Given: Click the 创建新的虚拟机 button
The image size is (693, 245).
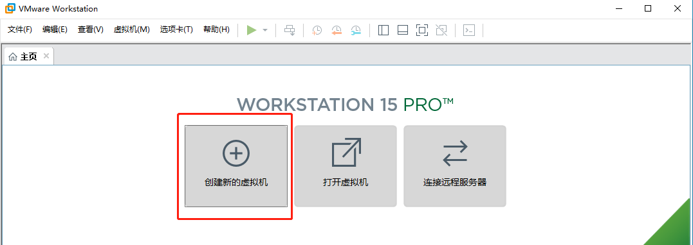Looking at the screenshot, I should tap(236, 166).
